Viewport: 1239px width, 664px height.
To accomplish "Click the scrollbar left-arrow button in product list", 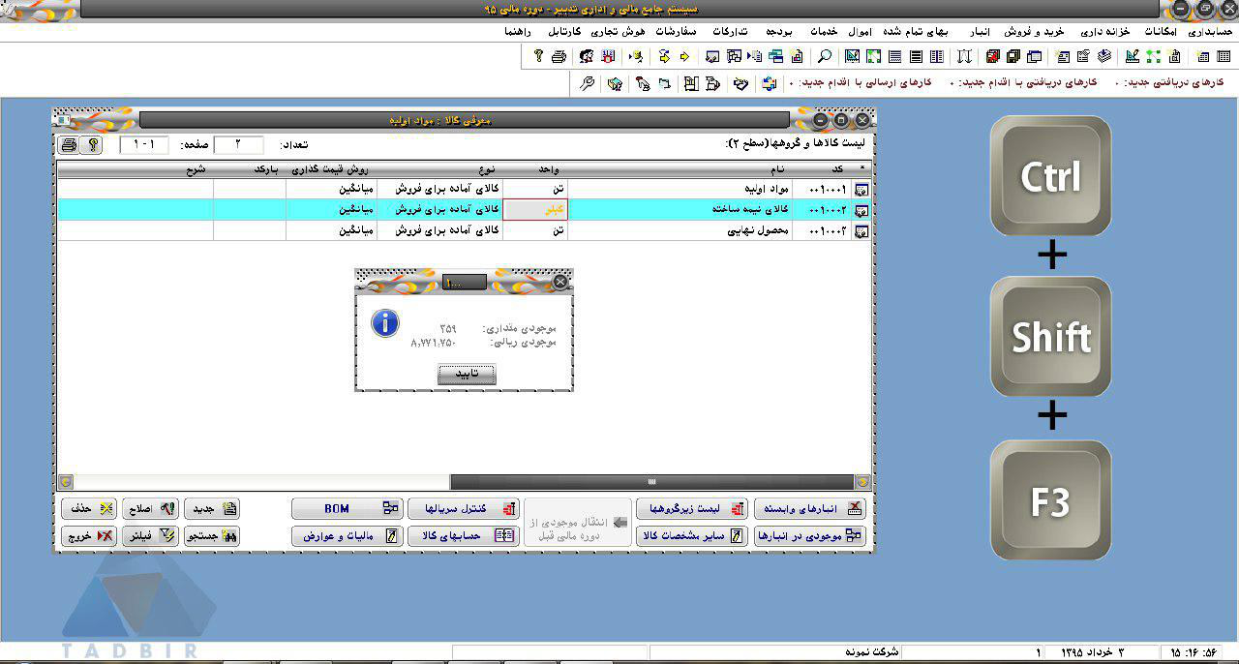I will (x=66, y=481).
